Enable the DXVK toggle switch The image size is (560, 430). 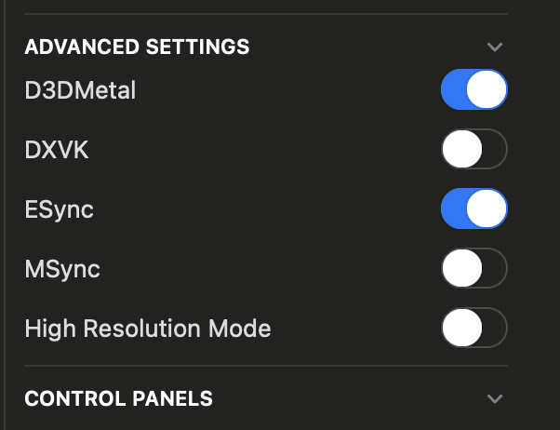pyautogui.click(x=473, y=150)
